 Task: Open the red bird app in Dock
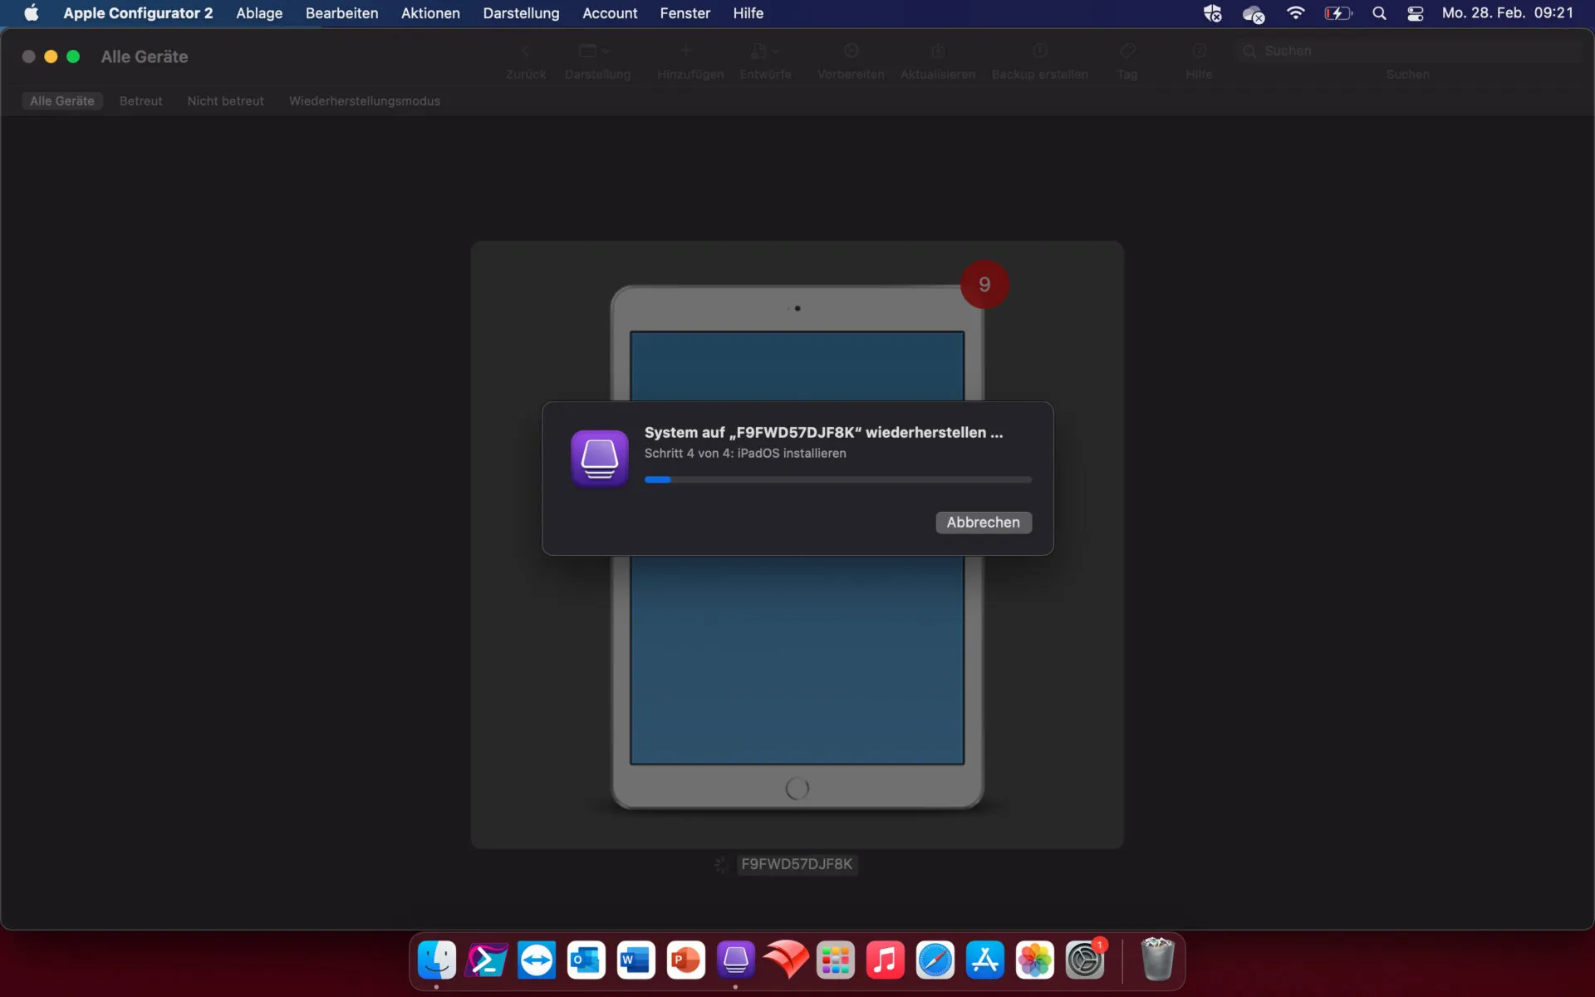pos(785,960)
